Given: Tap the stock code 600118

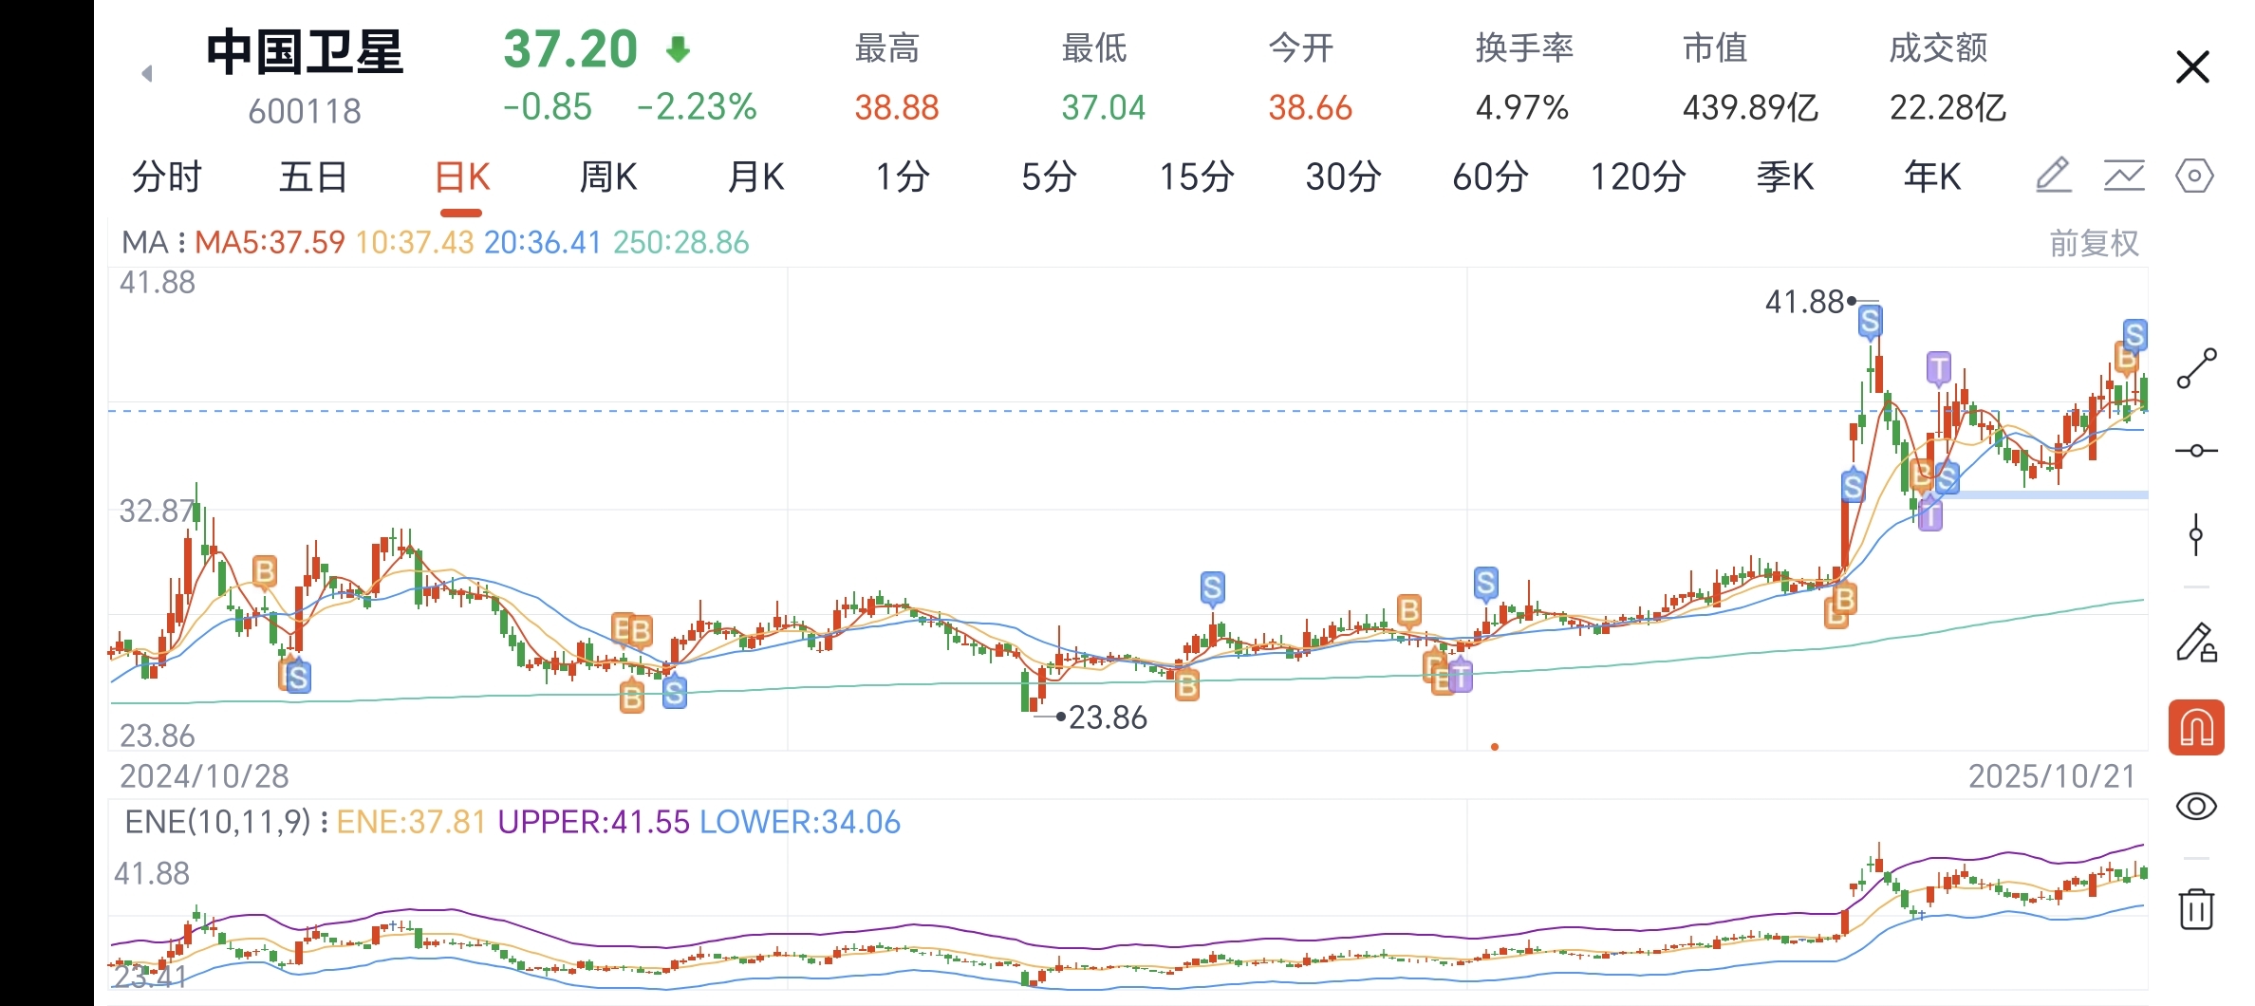Looking at the screenshot, I should coord(305,112).
